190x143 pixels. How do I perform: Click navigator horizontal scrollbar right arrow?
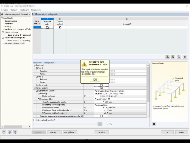(29, 127)
